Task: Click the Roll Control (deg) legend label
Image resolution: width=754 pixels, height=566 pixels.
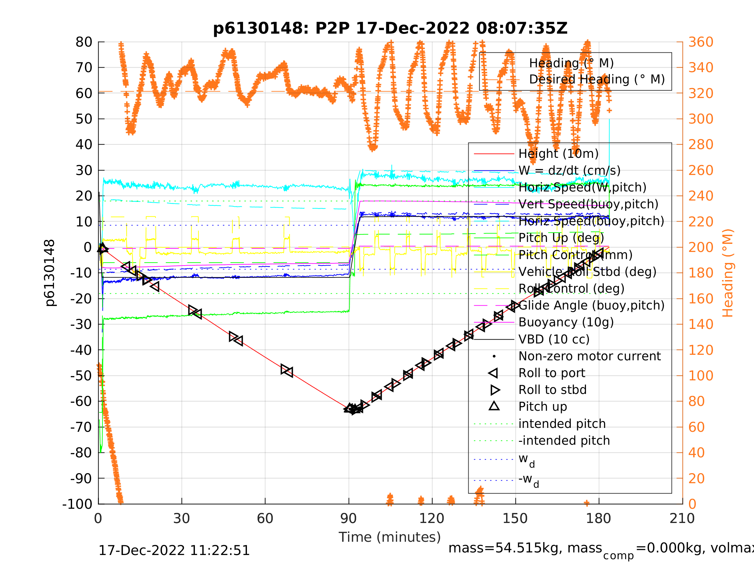Action: pyautogui.click(x=571, y=288)
